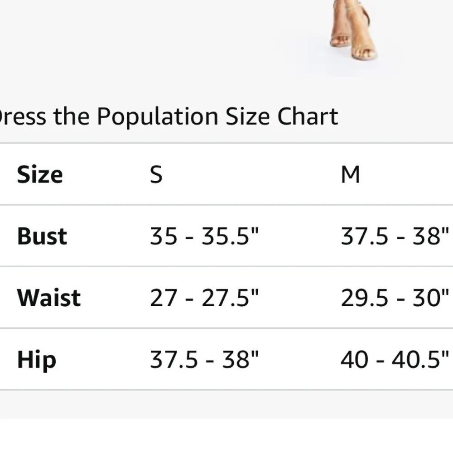Click the medium bust measurement in the Bust row
The image size is (453, 453).
coord(395,236)
